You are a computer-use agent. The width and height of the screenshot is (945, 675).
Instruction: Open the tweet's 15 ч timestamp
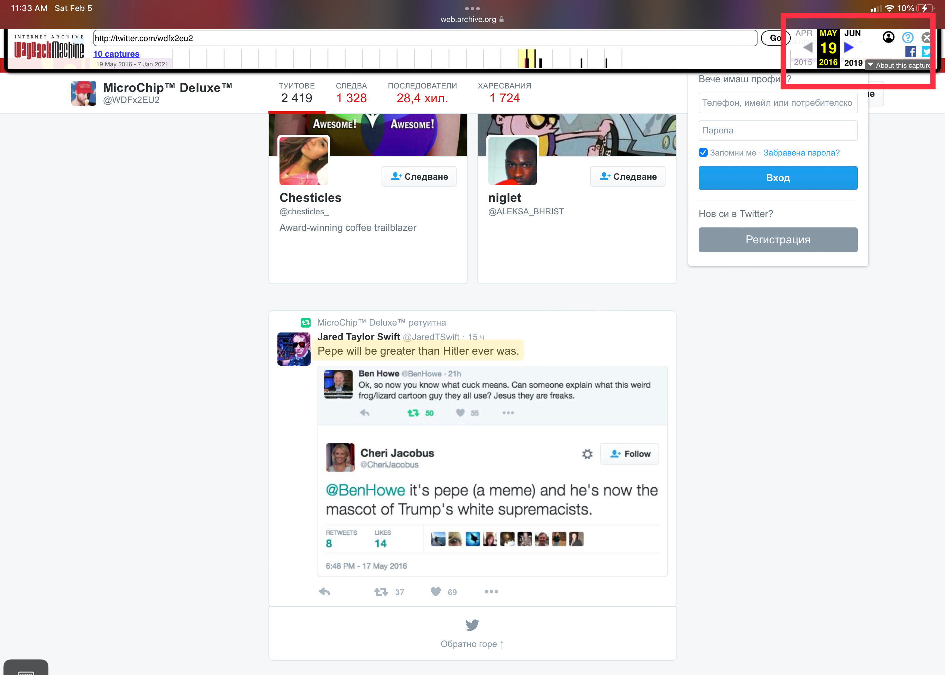pos(476,337)
